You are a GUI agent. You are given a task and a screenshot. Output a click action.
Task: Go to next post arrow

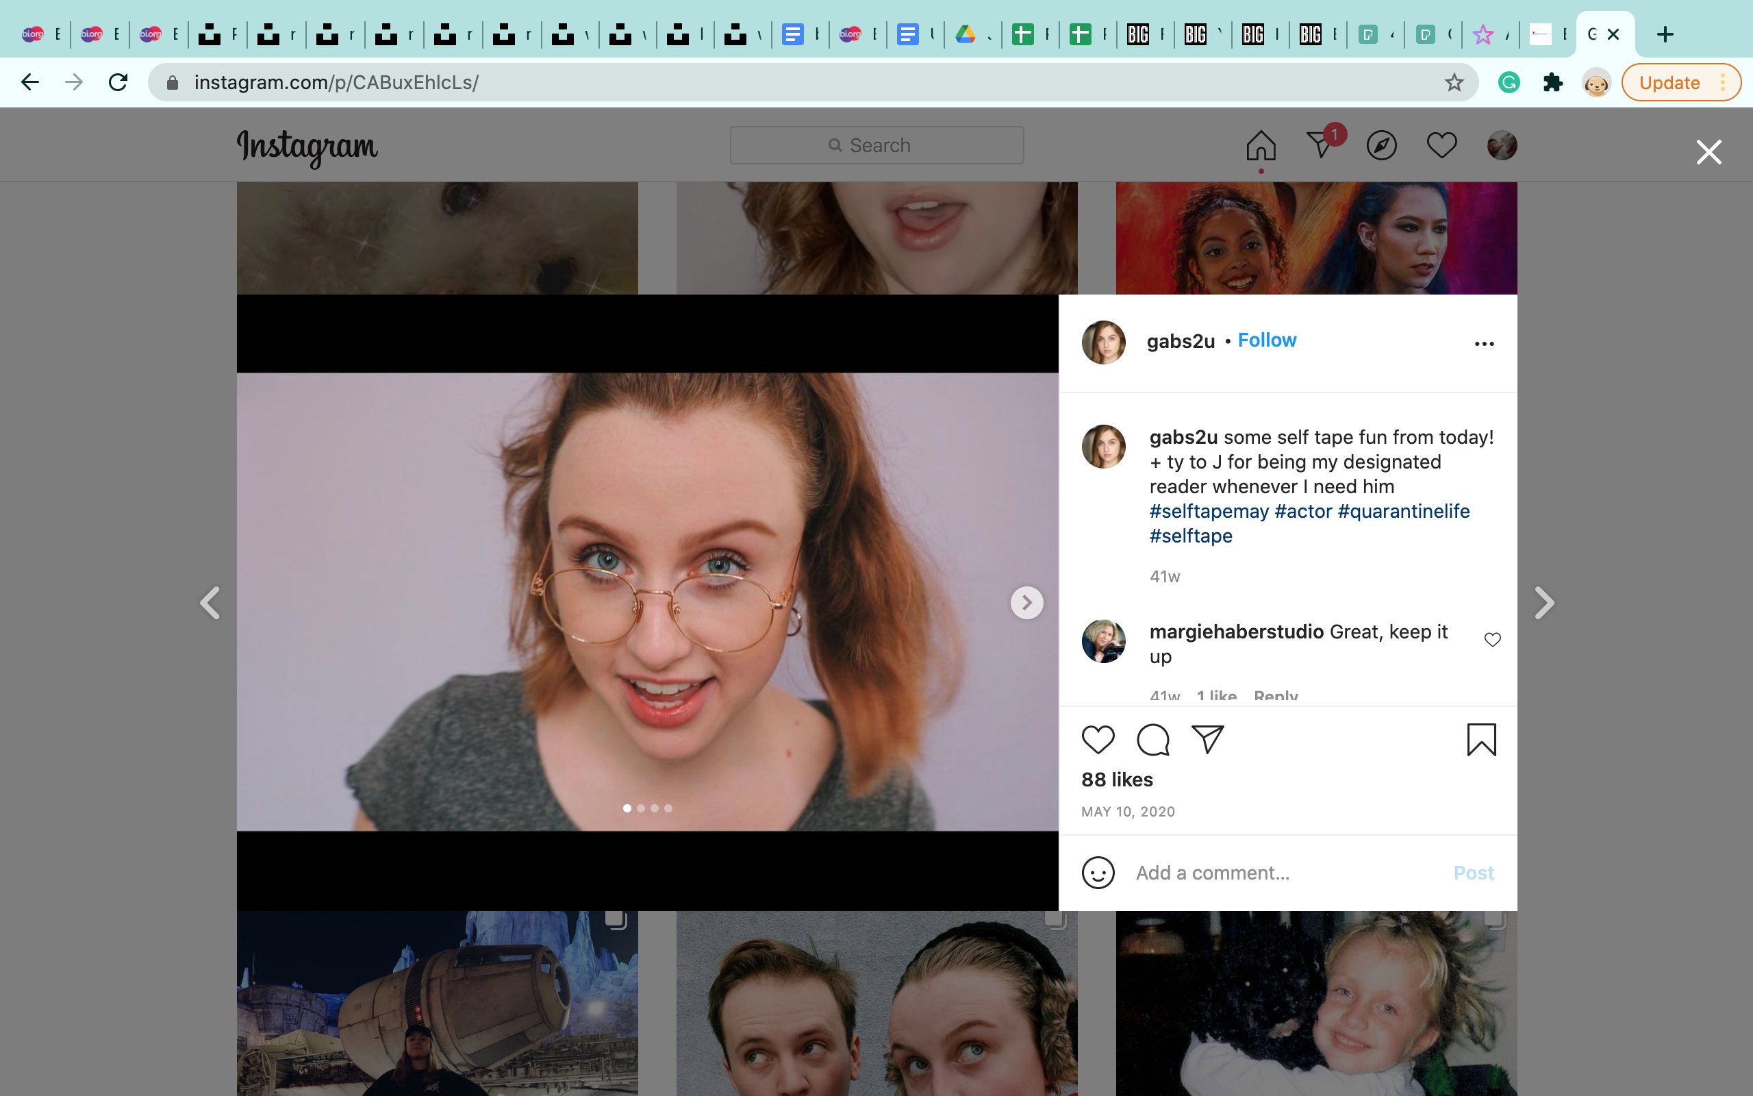pos(1543,603)
